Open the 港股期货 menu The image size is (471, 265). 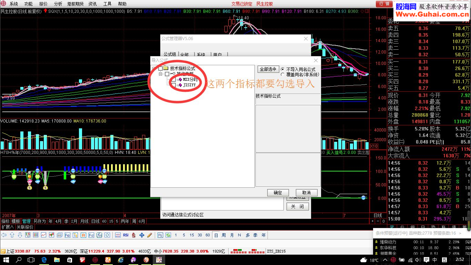coord(75,4)
